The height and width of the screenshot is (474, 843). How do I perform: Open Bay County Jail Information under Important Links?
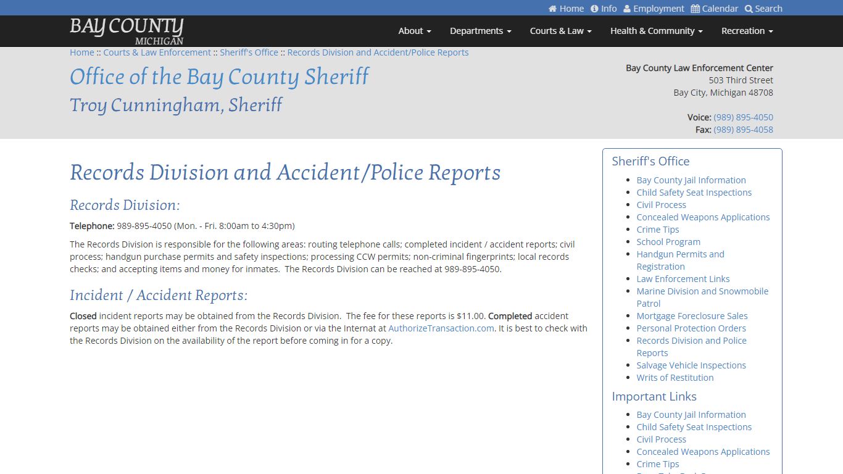(691, 415)
